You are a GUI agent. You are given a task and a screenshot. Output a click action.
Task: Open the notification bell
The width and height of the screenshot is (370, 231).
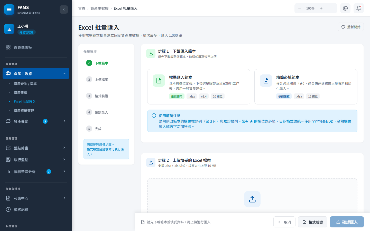point(359,8)
